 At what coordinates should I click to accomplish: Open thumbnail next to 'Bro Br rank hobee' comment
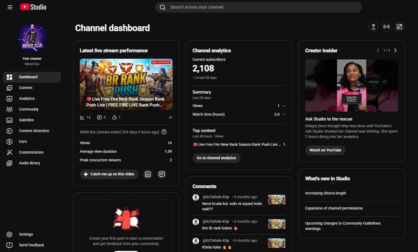tap(276, 224)
